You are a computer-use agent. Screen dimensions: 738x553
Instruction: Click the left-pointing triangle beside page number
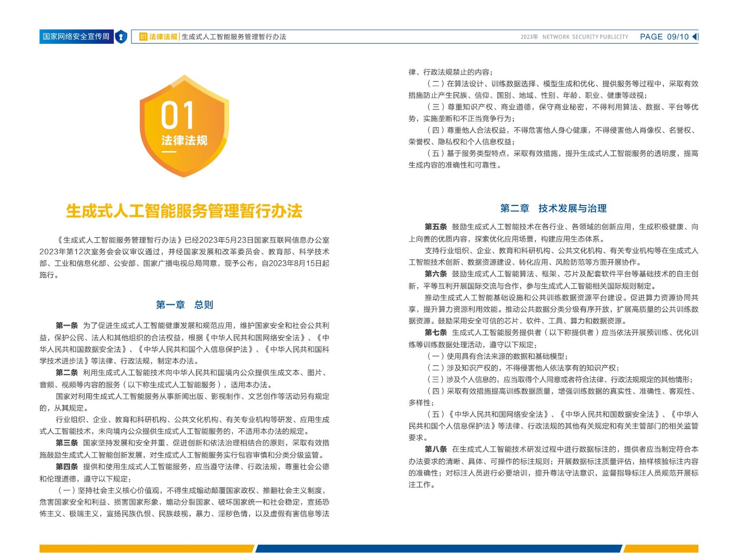click(x=695, y=37)
